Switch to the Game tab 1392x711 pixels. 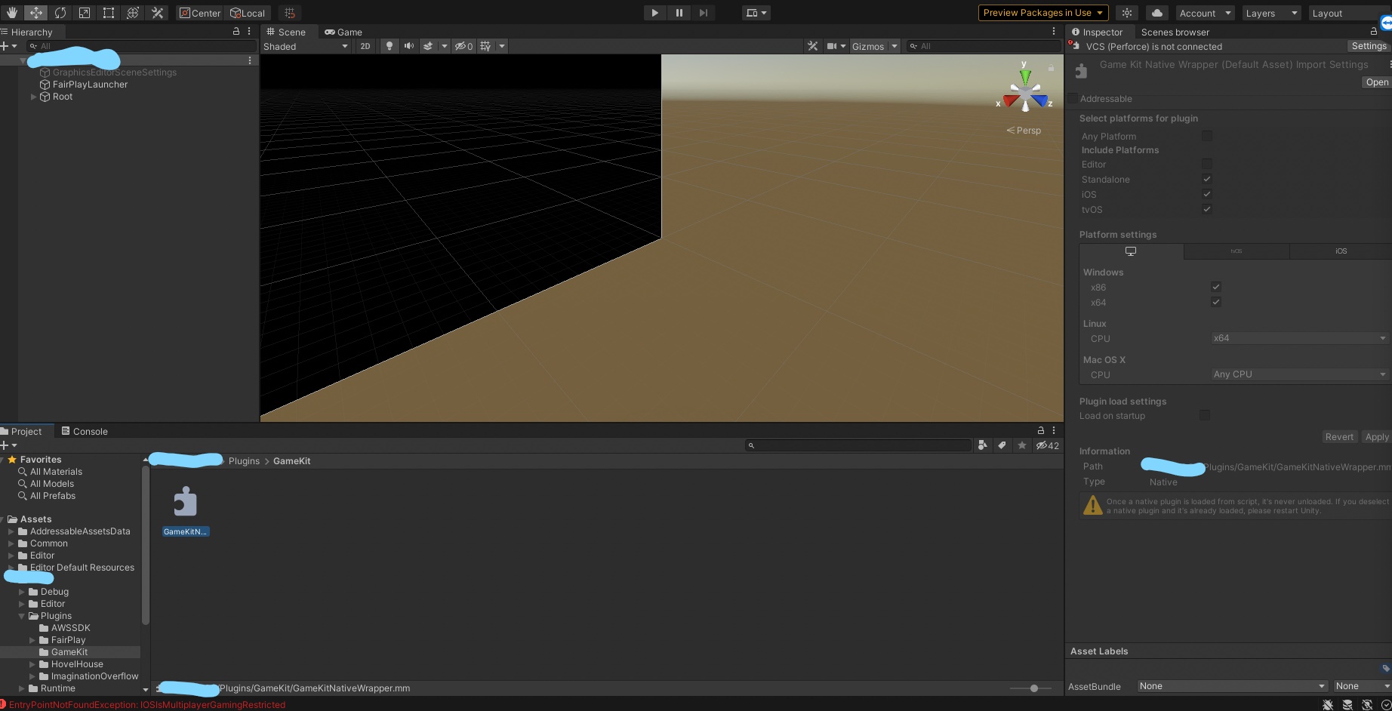click(x=343, y=32)
